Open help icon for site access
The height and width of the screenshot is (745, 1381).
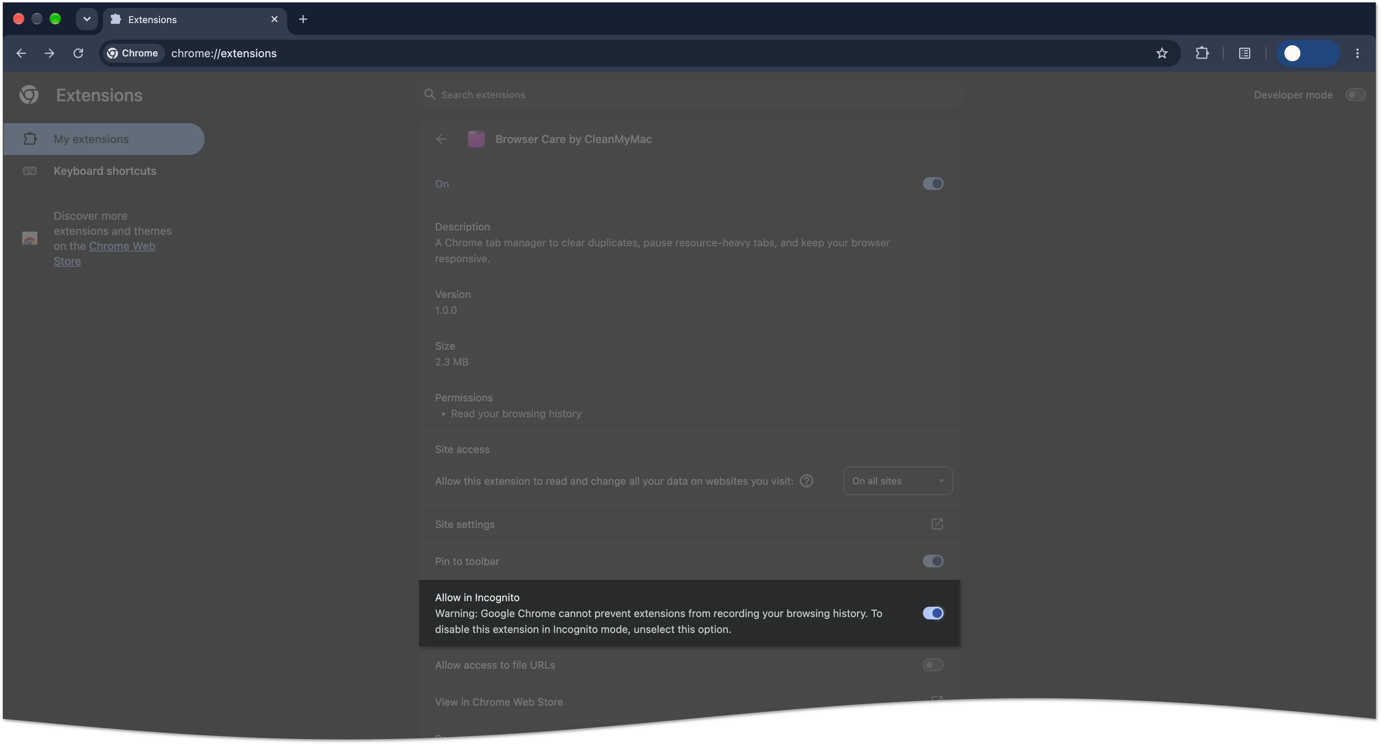pyautogui.click(x=806, y=481)
